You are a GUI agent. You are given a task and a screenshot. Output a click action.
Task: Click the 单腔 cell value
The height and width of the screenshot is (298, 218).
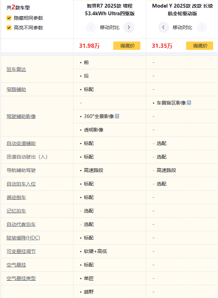coord(89,278)
